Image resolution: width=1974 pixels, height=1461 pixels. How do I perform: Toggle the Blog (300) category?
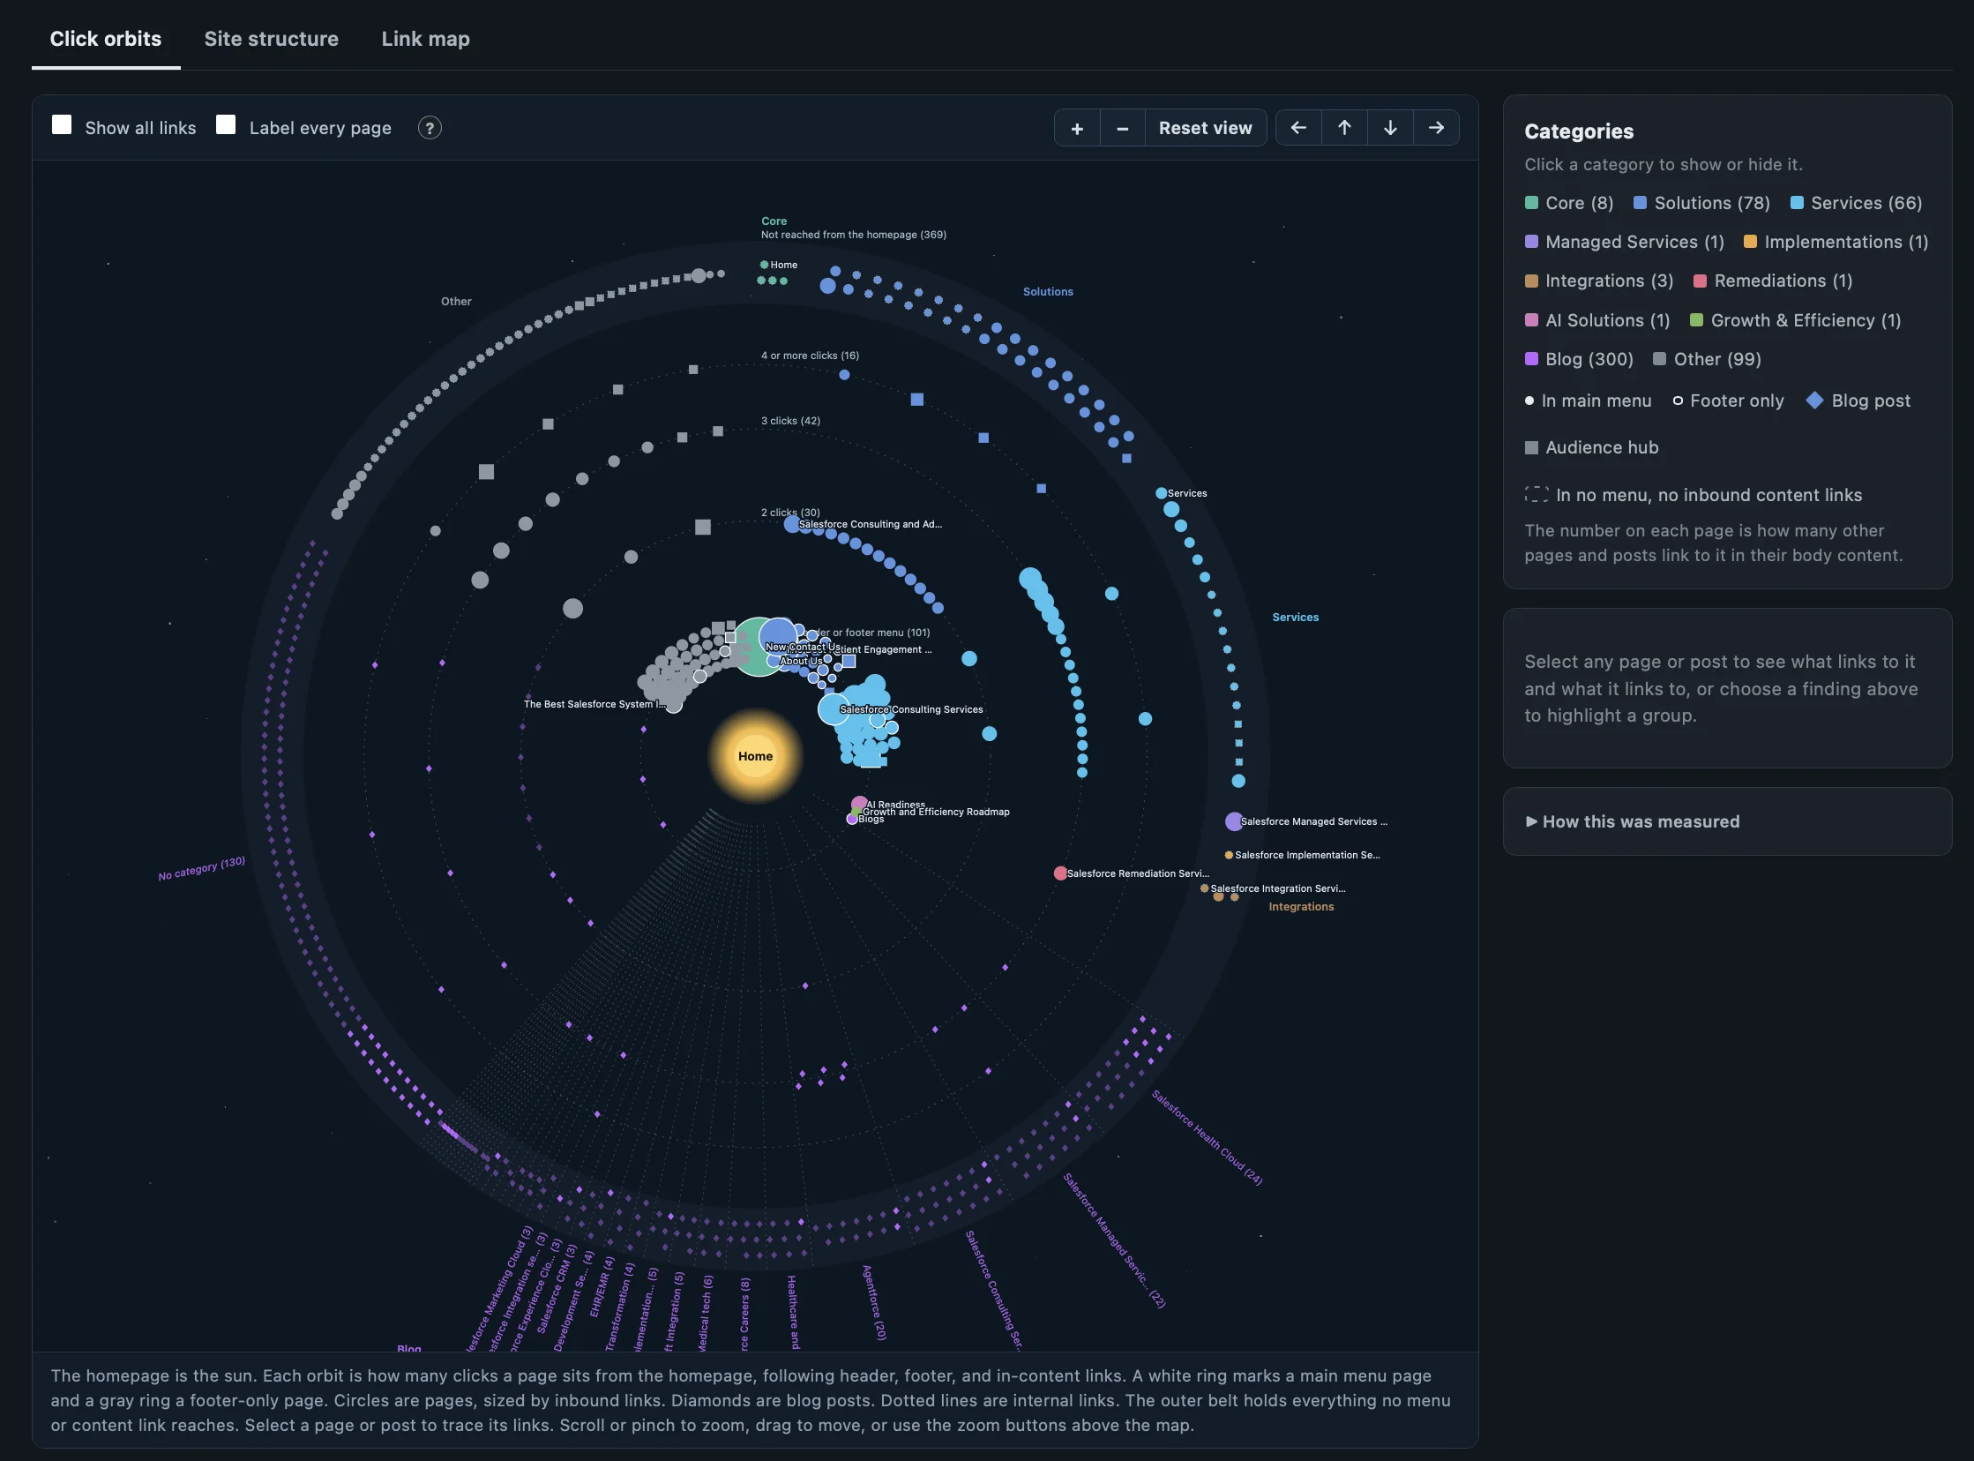point(1579,359)
